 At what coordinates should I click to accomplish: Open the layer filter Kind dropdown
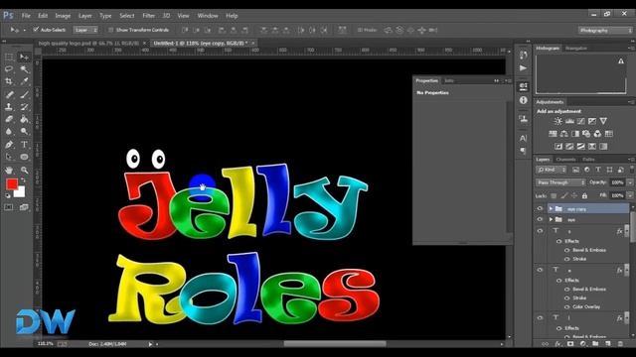[551, 170]
